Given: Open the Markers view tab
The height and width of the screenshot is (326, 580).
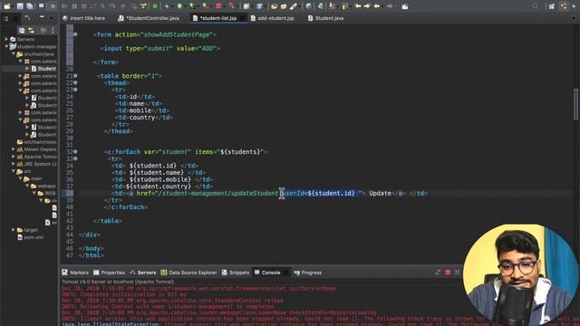Looking at the screenshot, I should pyautogui.click(x=75, y=273).
